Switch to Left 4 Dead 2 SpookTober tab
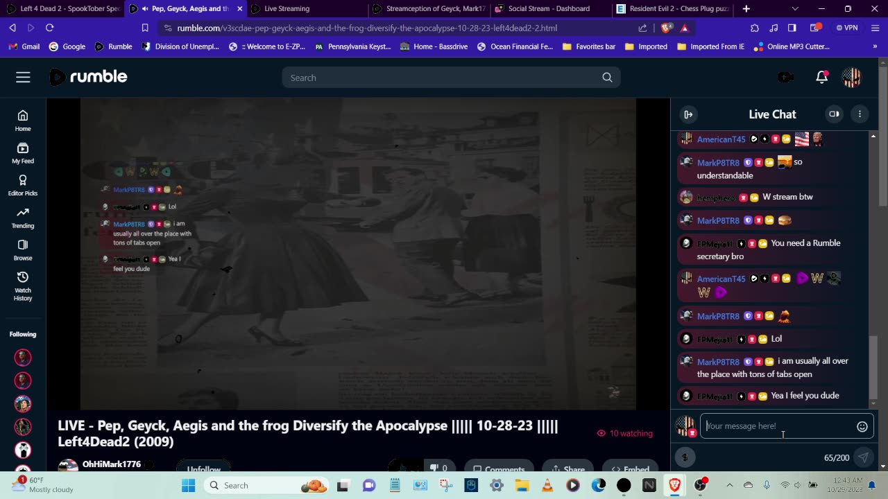Screen dimensions: 888x499 (63, 9)
